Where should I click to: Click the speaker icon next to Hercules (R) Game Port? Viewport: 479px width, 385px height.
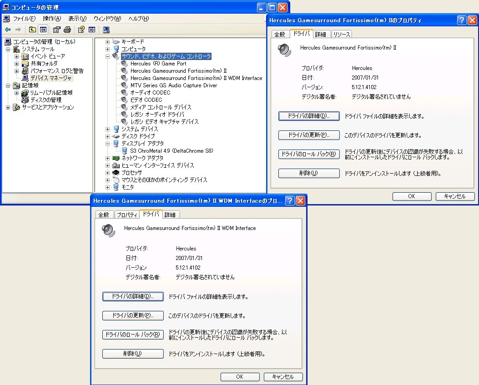124,64
